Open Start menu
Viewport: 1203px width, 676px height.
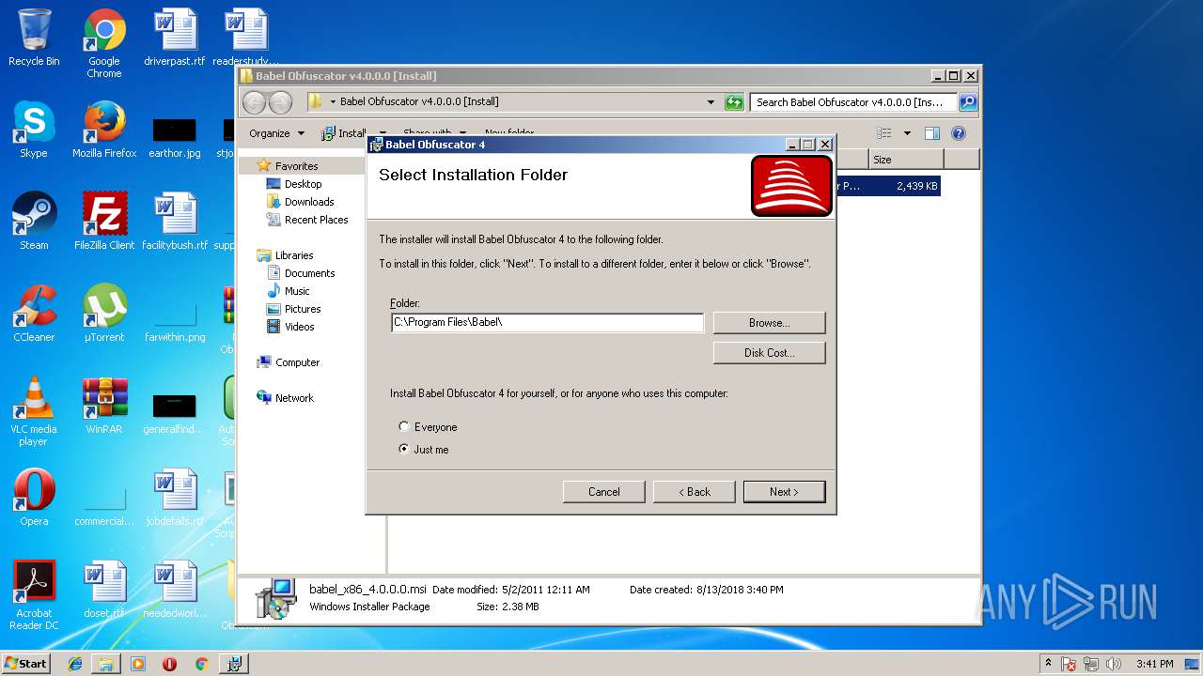(25, 664)
